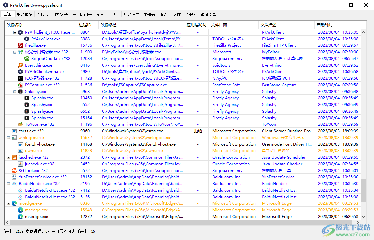Collapse the Splashy.exe process tree
Screen dimensions: 374x240
pos(15,92)
